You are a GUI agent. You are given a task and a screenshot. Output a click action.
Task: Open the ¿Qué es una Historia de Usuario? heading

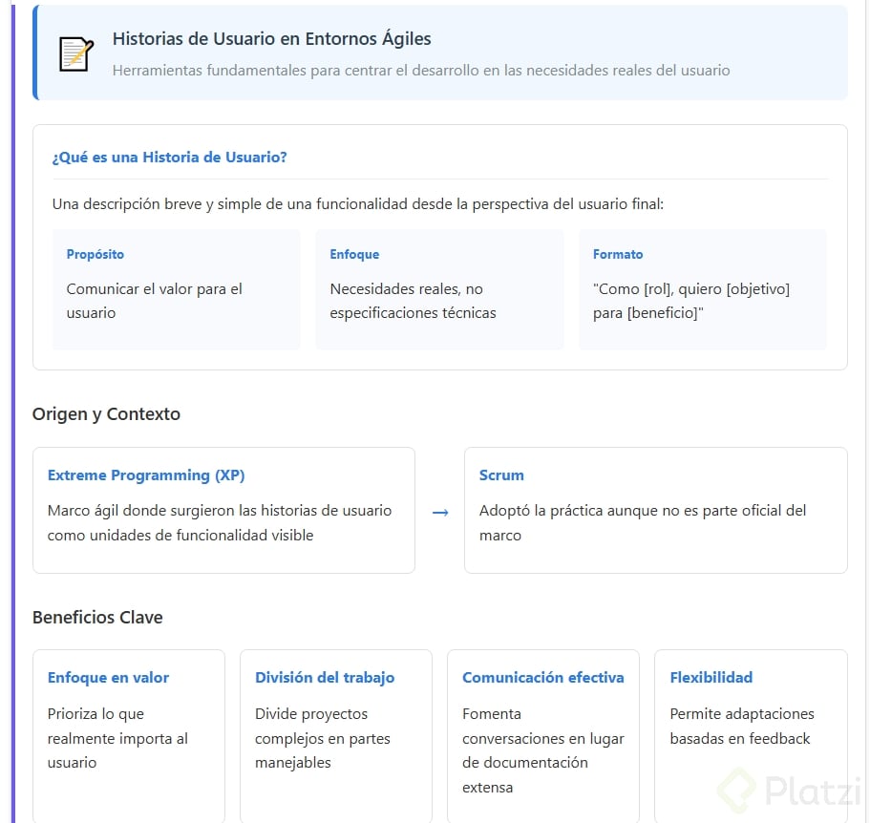tap(169, 158)
